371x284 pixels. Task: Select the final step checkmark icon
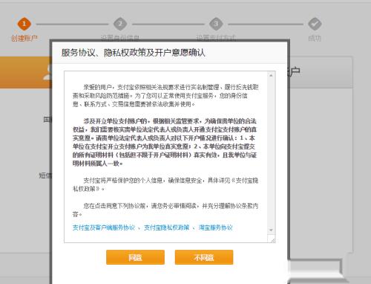point(315,24)
